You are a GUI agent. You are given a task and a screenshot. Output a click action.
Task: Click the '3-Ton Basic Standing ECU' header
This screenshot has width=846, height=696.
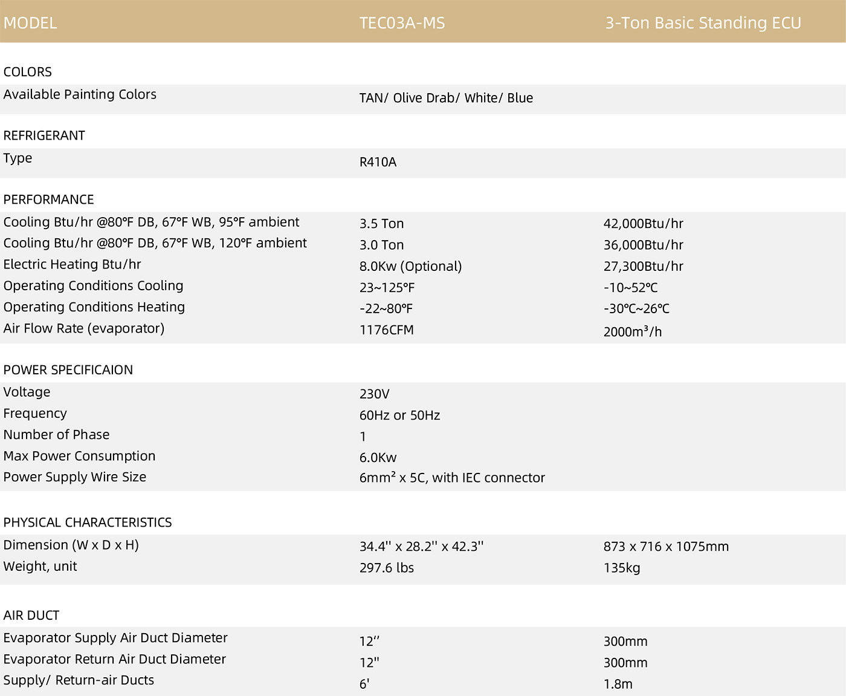pos(703,23)
